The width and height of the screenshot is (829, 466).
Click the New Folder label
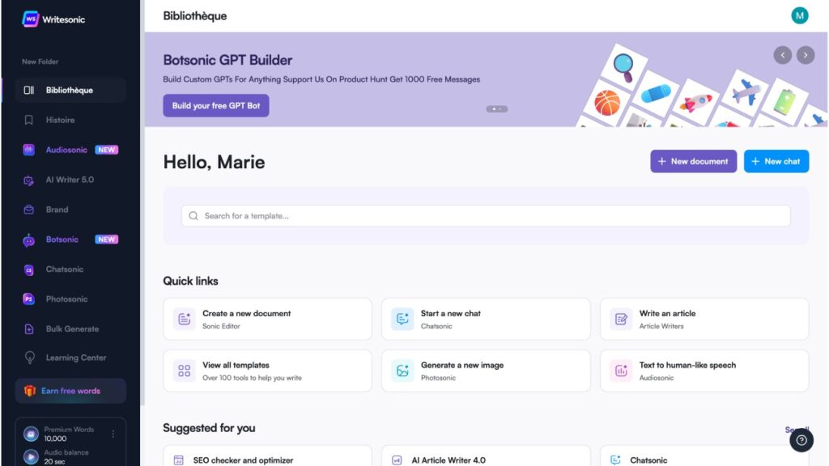40,61
